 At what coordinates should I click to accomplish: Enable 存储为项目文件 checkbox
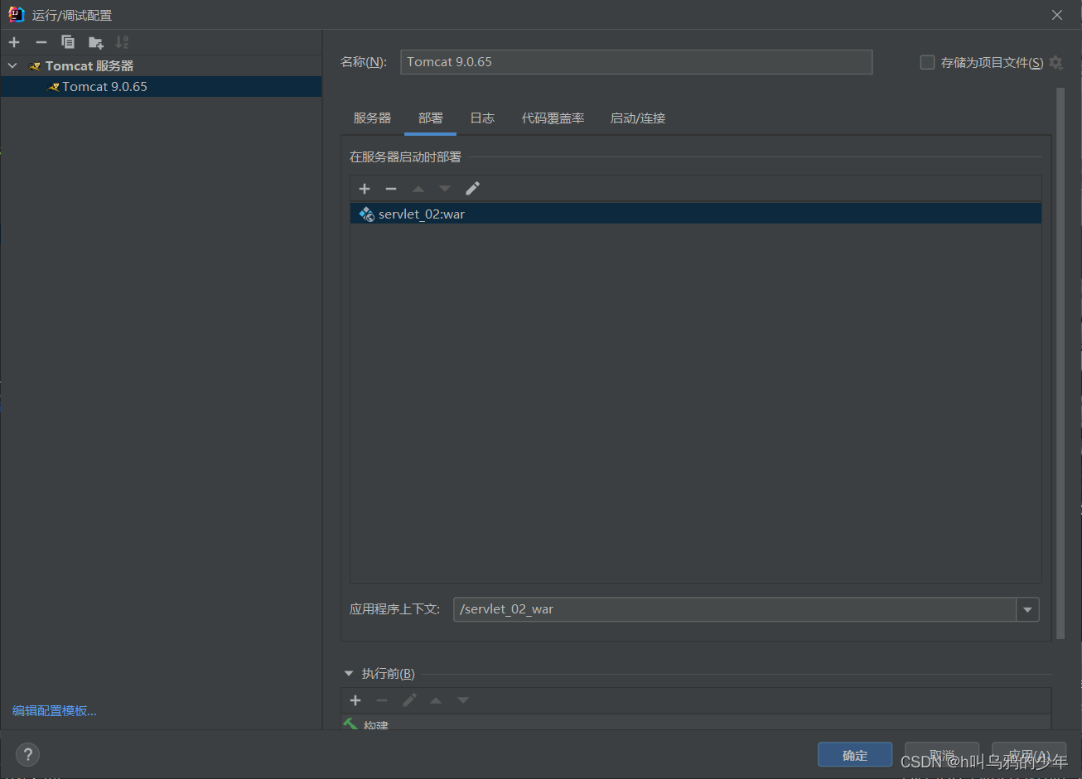(927, 62)
